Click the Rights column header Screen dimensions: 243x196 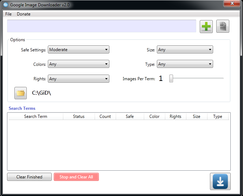point(175,116)
